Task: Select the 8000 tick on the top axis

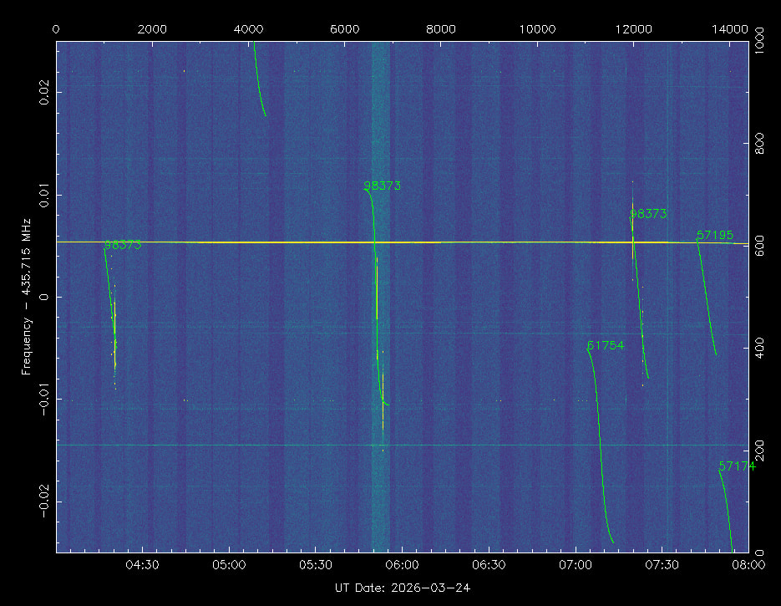Action: [441, 29]
